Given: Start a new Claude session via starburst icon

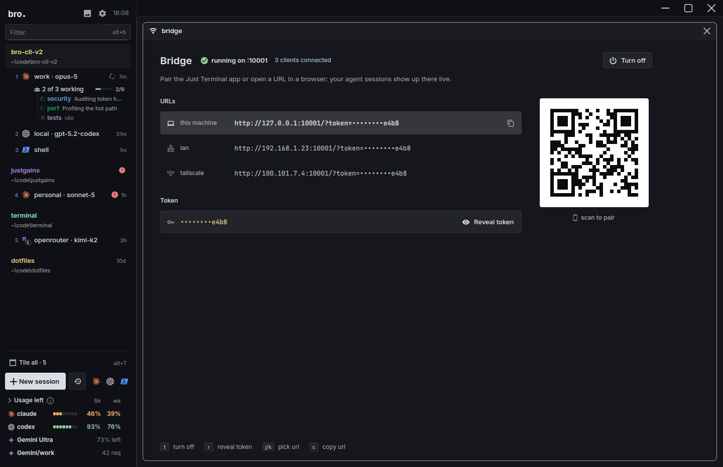Looking at the screenshot, I should pyautogui.click(x=96, y=382).
